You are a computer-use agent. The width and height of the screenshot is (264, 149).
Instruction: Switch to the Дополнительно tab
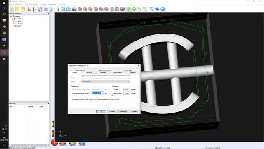click(x=105, y=70)
